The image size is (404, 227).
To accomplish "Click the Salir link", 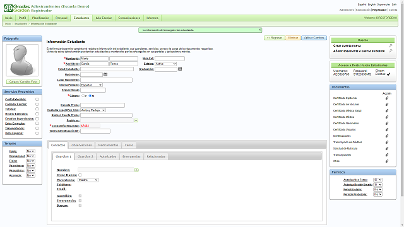I will 394,4.
